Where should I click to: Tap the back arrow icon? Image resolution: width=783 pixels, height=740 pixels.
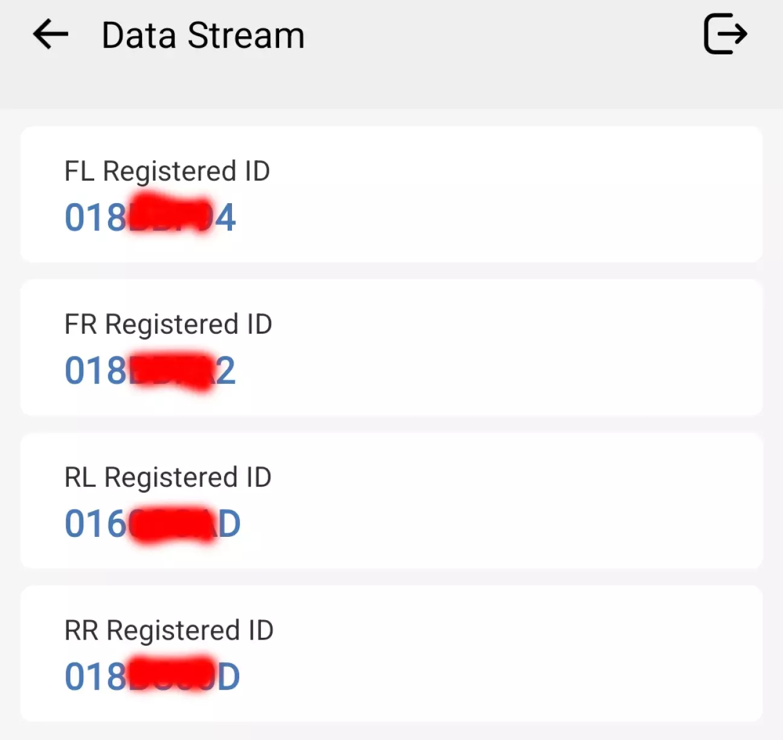51,34
